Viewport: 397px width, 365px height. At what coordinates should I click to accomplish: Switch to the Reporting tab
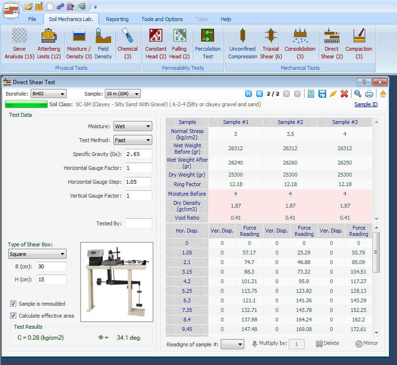coord(117,19)
